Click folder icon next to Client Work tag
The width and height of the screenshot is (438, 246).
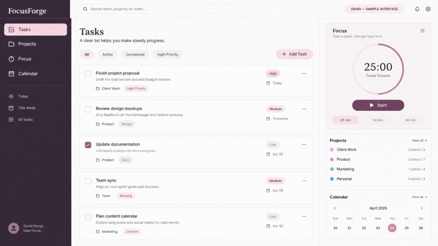tap(98, 88)
